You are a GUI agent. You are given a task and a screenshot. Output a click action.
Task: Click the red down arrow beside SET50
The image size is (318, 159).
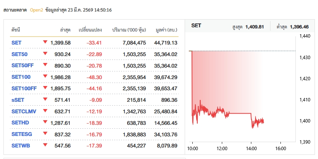(x=45, y=53)
